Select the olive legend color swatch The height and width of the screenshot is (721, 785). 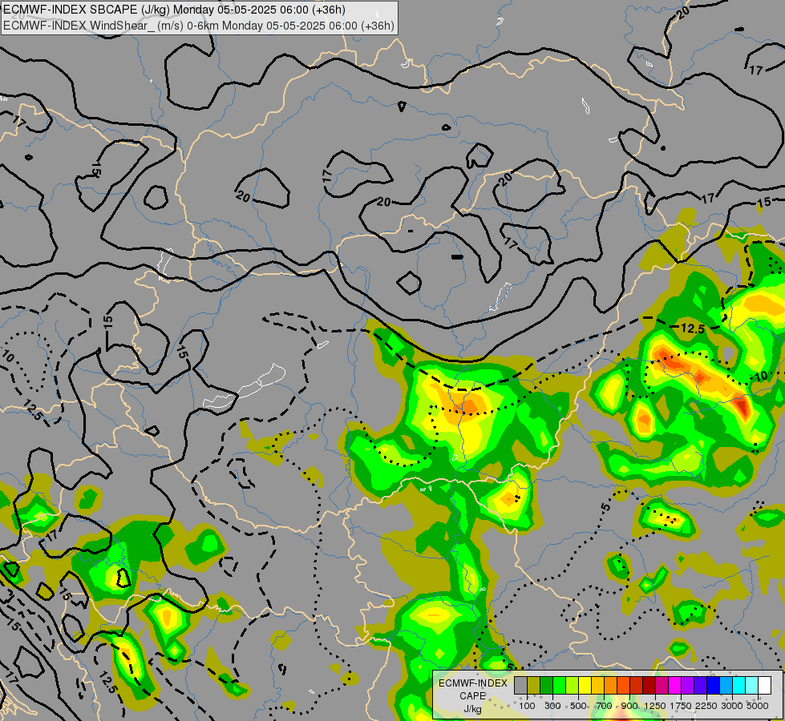pyautogui.click(x=533, y=685)
